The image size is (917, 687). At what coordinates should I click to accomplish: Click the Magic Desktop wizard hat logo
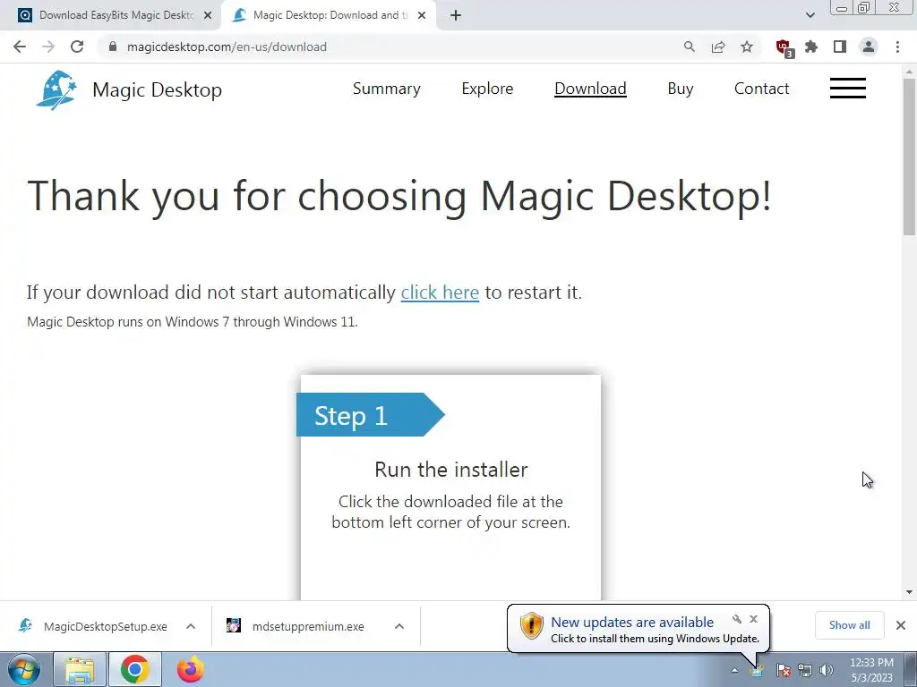[56, 90]
